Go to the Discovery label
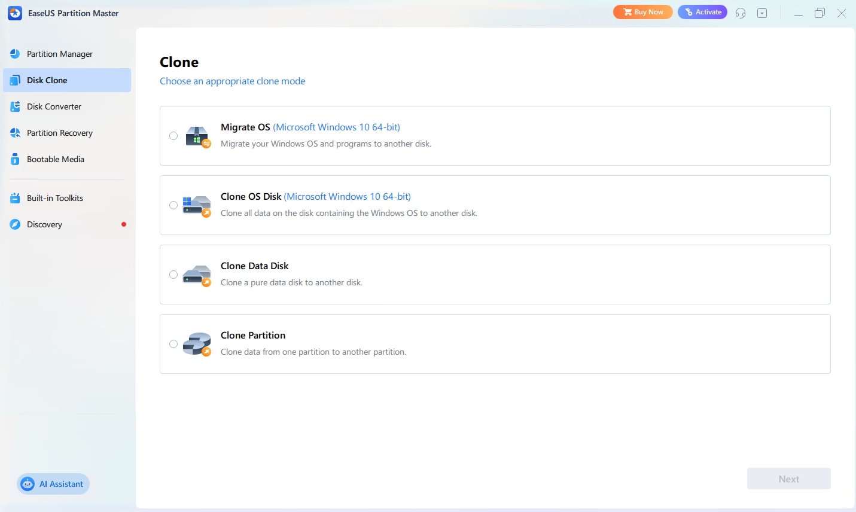This screenshot has height=512, width=856. click(44, 224)
